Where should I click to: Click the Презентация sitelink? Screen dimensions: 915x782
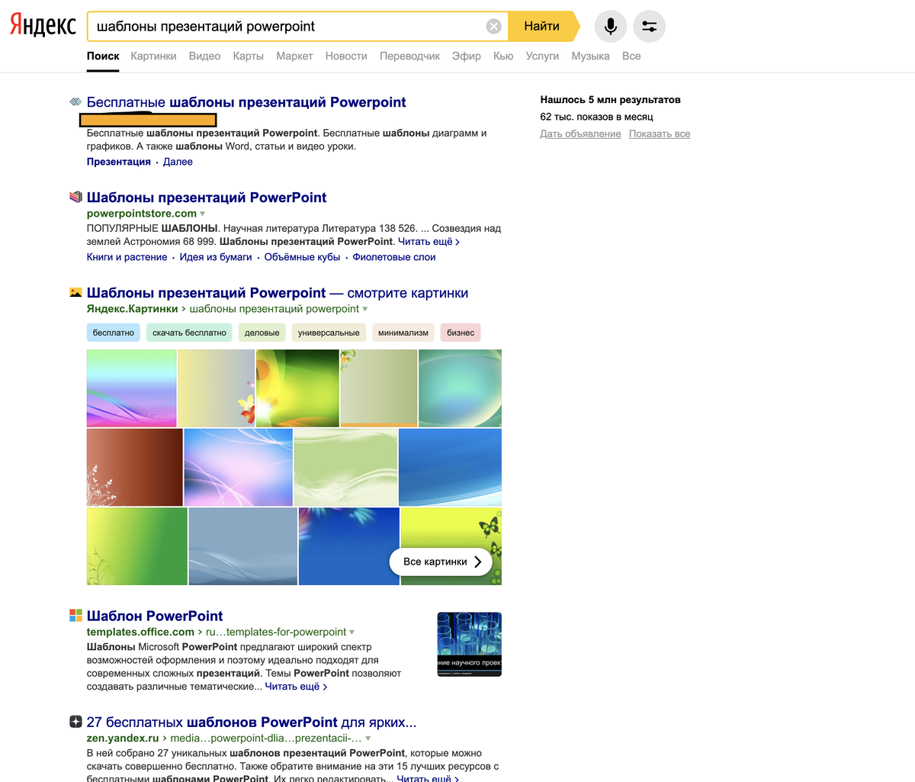click(119, 162)
